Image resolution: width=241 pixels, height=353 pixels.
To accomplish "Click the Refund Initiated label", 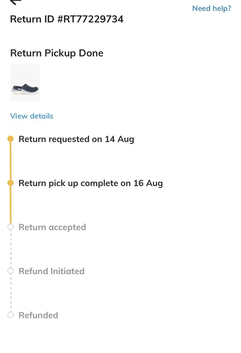I will coord(51,271).
